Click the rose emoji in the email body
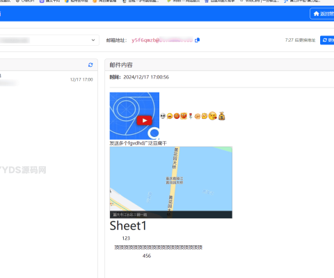The height and width of the screenshot is (278, 334). coord(191,116)
